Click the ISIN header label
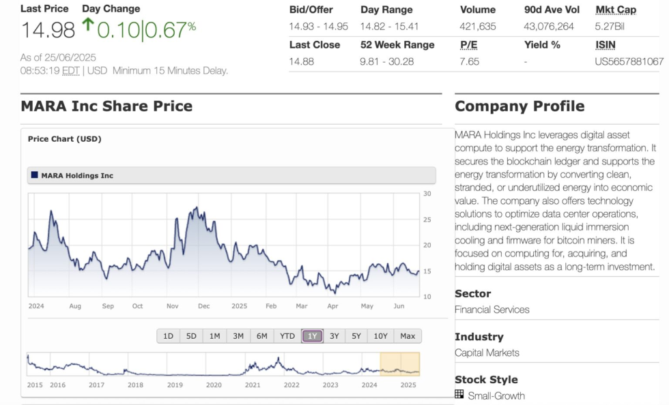Viewport: 669px width, 405px height. tap(606, 44)
